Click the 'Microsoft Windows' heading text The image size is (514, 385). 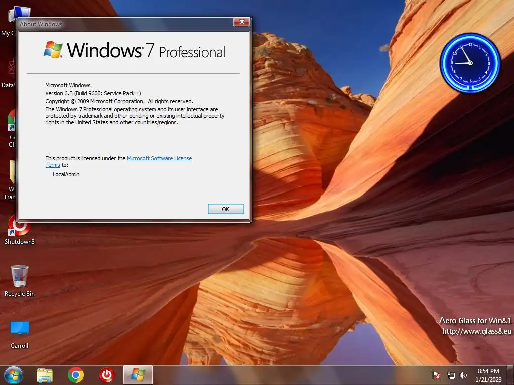pyautogui.click(x=68, y=85)
